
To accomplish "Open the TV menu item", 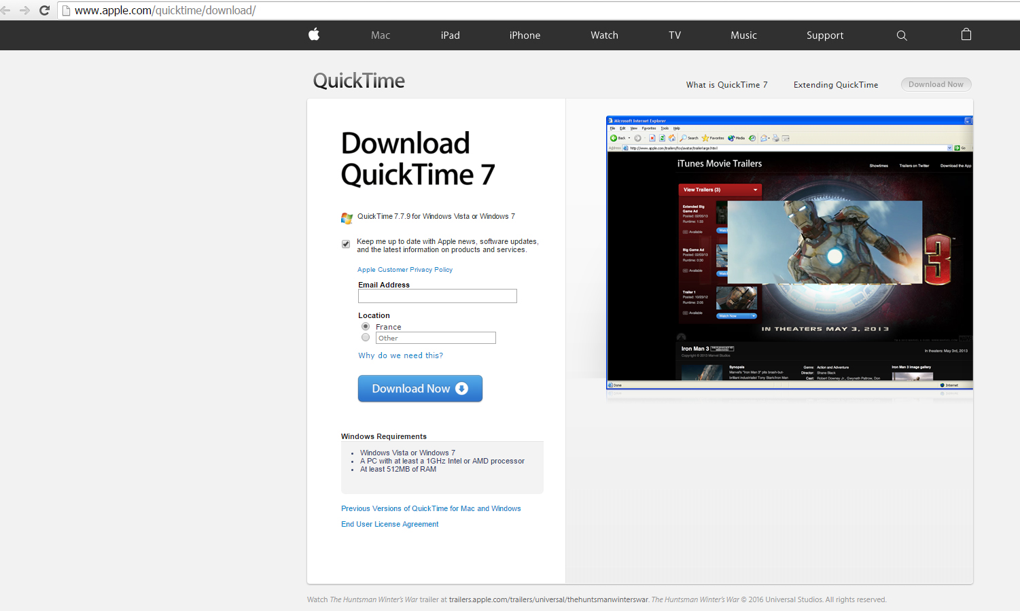I will (675, 35).
